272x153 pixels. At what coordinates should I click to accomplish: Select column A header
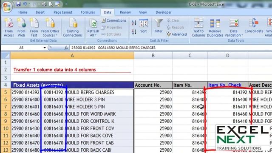click(x=72, y=56)
